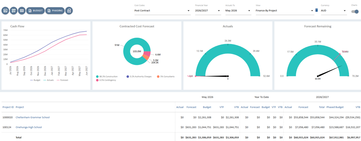Click the add widgets grid icon button
This screenshot has width=361, height=141.
tap(14, 11)
